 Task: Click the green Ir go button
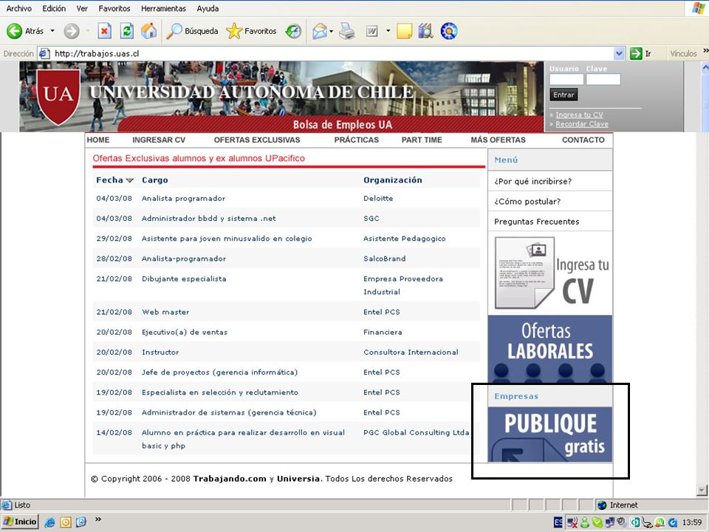(x=641, y=53)
